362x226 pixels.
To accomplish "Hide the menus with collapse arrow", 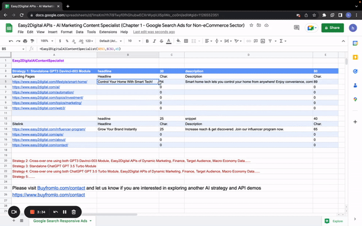I will [x=343, y=41].
